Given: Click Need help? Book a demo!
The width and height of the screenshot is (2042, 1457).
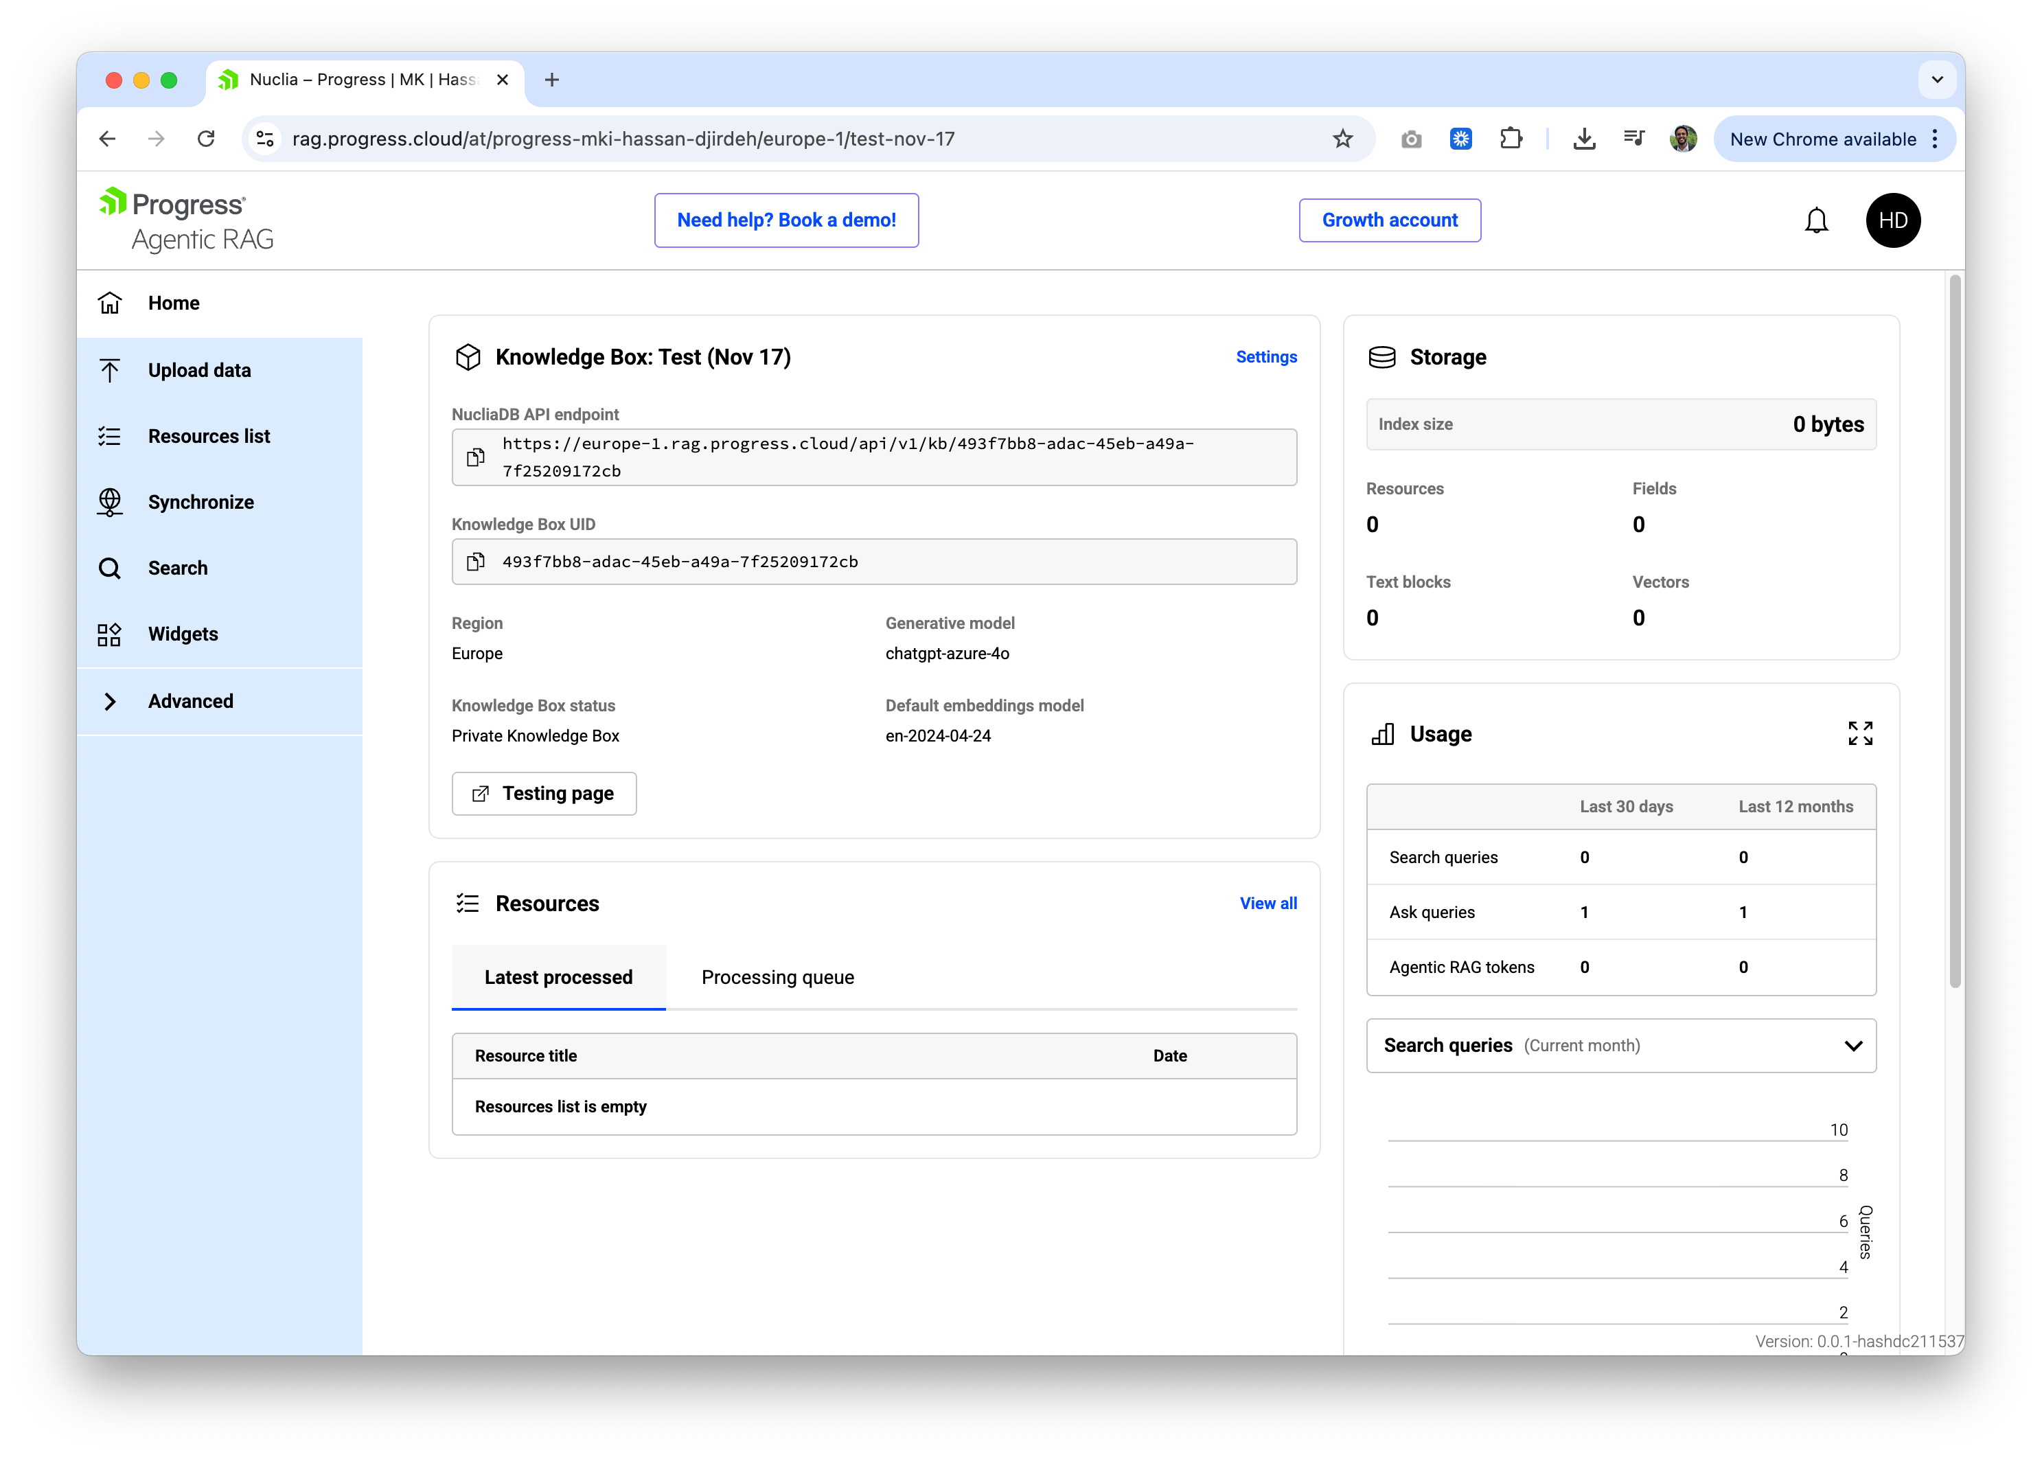Looking at the screenshot, I should coord(786,220).
